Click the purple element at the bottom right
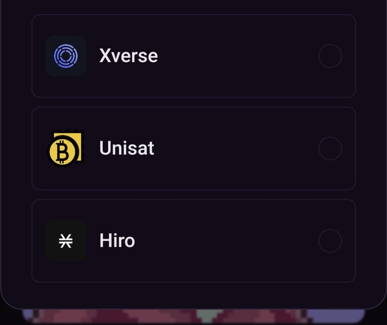 (x=336, y=316)
